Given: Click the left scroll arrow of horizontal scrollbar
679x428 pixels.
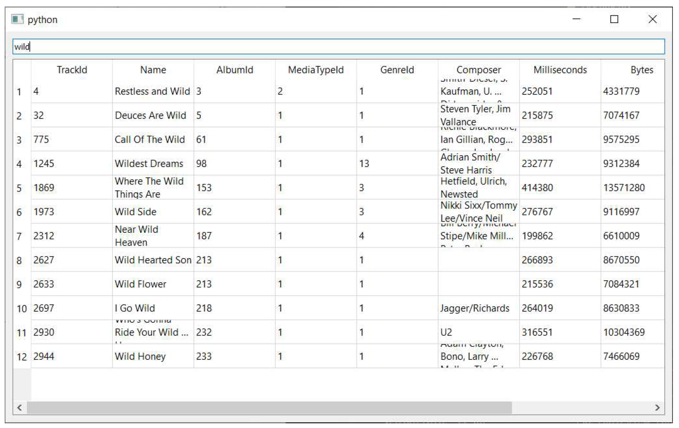Looking at the screenshot, I should pyautogui.click(x=19, y=408).
